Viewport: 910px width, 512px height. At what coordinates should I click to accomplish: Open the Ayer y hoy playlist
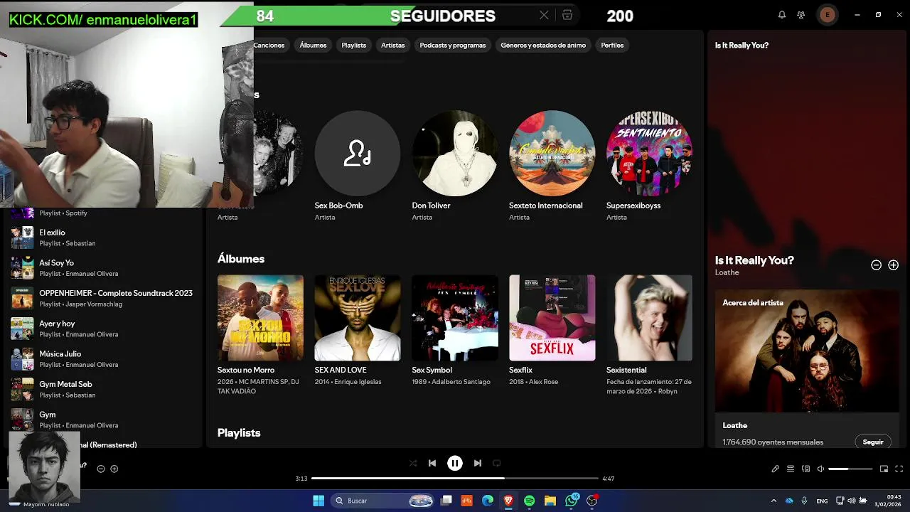[102, 329]
